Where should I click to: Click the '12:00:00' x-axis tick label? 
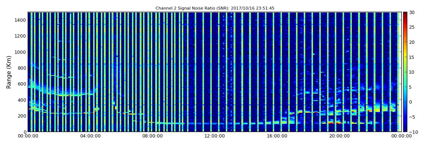tap(214, 136)
